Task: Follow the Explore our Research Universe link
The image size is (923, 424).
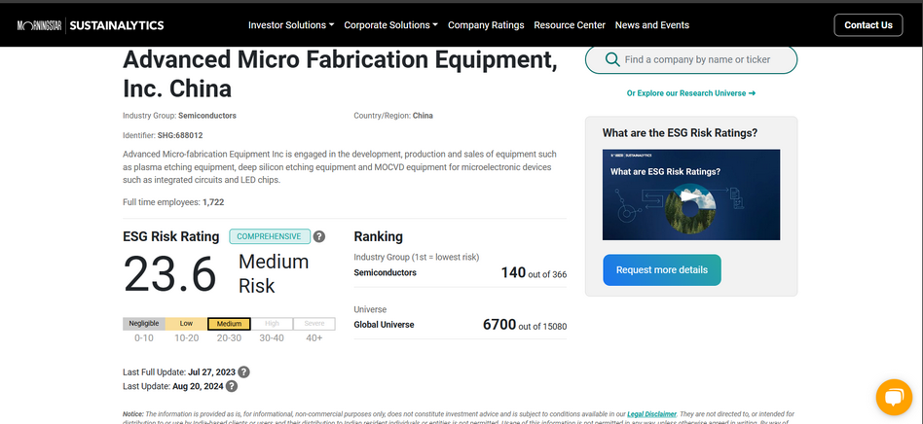Action: coord(690,93)
